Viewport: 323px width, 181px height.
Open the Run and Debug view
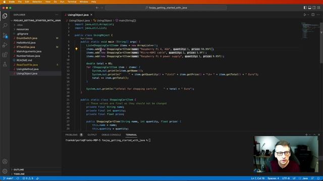coord(5,45)
